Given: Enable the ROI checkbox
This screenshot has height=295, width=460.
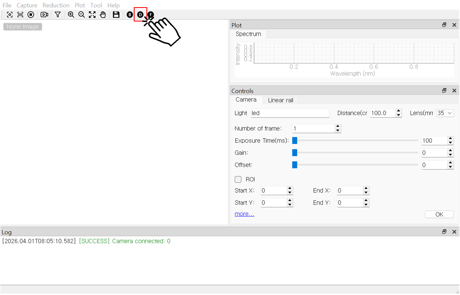Looking at the screenshot, I should [238, 179].
